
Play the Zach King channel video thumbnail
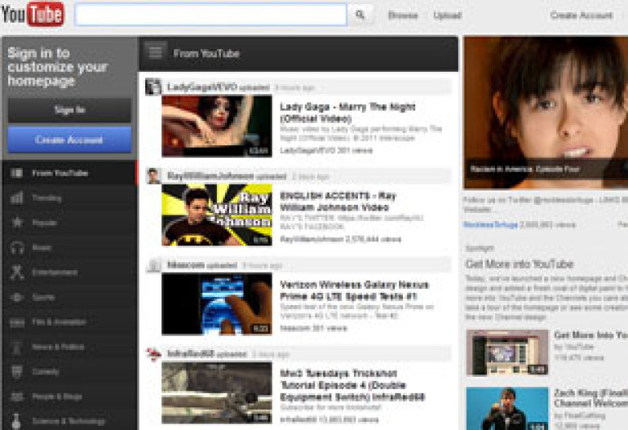[x=507, y=409]
